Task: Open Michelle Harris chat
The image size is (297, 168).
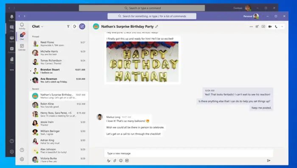Action: pyautogui.click(x=59, y=53)
